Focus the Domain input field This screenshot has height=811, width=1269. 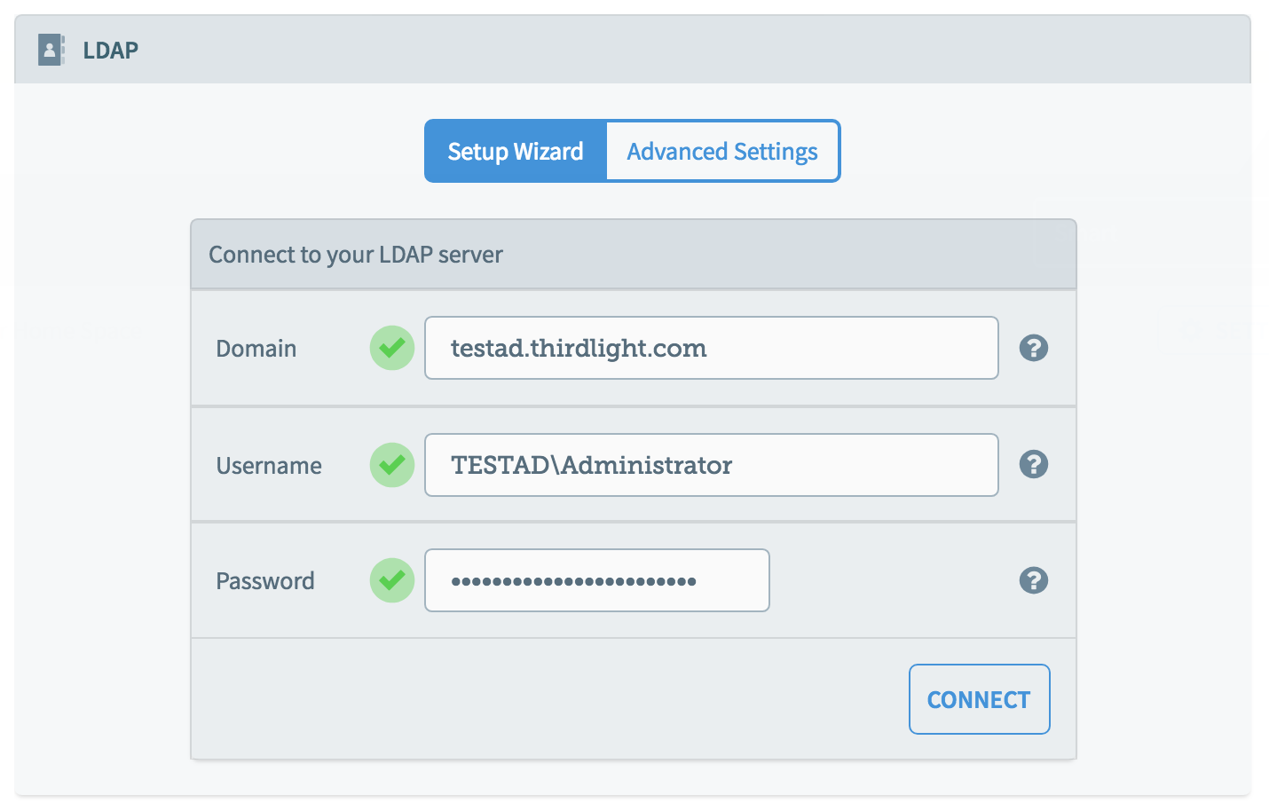click(712, 348)
